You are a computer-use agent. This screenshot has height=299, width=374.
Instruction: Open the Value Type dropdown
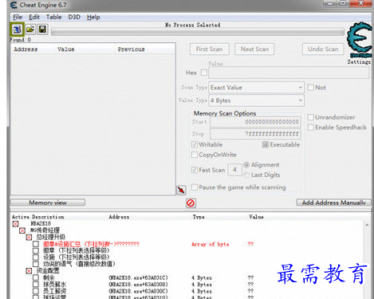click(256, 100)
